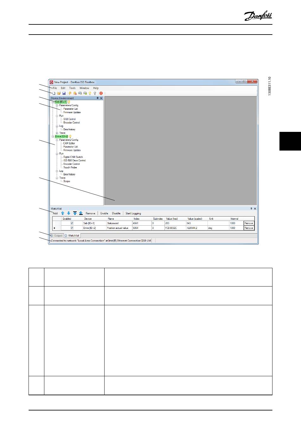
Task: Move watchlist entry to top
Action: [x=75, y=213]
